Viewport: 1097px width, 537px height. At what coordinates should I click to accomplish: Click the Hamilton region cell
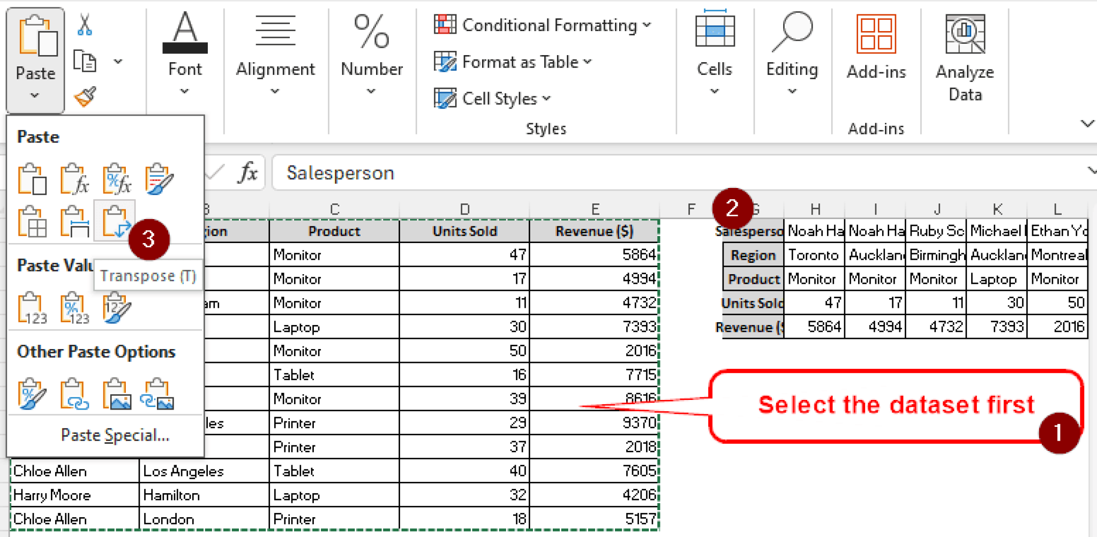[204, 495]
